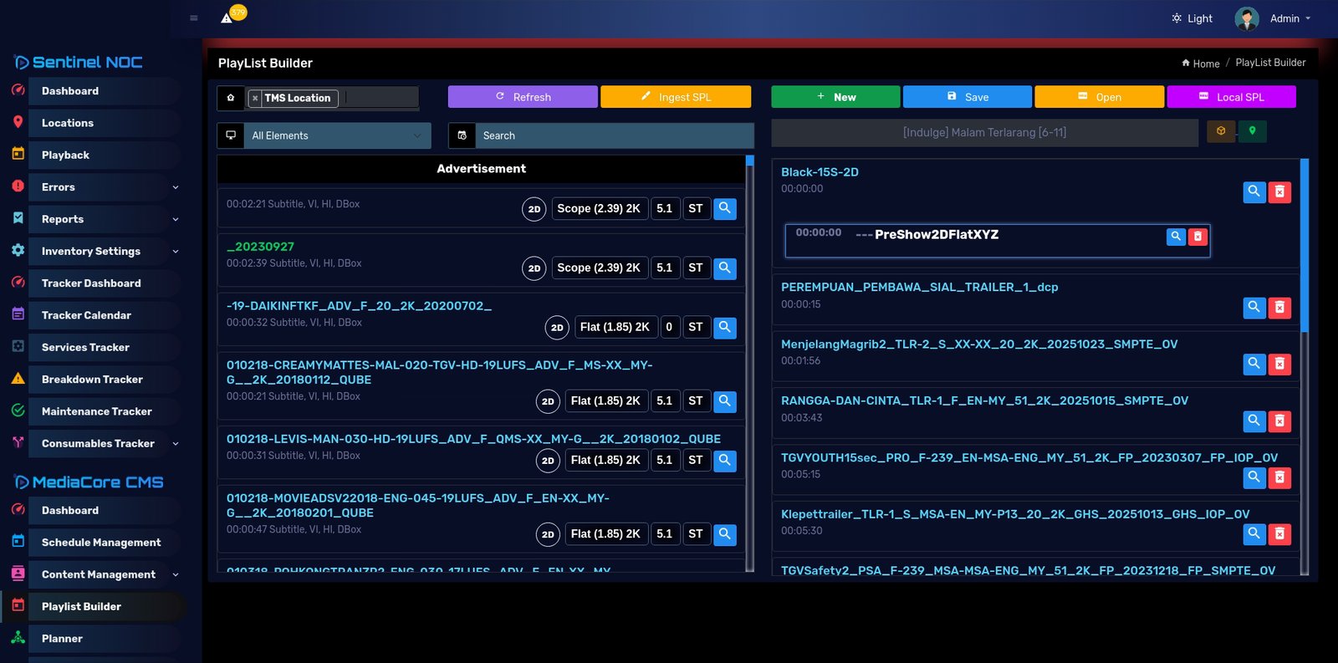
Task: Click the Ingest SPL button
Action: (676, 97)
